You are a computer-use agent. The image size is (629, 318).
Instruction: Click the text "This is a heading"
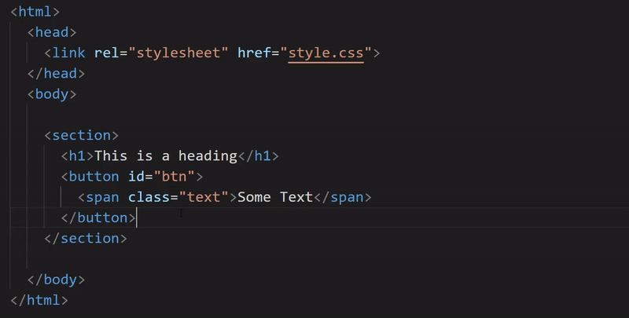pyautogui.click(x=166, y=155)
